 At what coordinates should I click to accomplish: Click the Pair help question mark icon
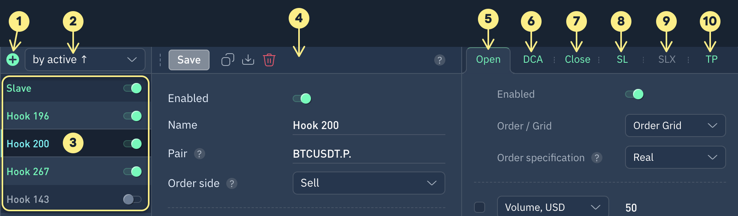pos(200,154)
